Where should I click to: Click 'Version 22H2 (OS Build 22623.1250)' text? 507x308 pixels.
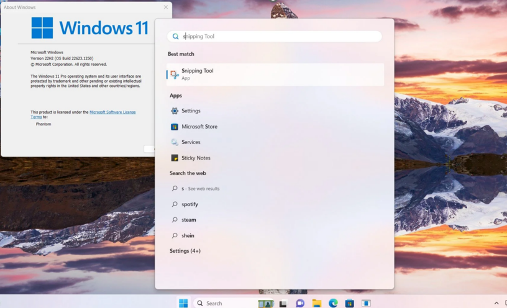62,58
